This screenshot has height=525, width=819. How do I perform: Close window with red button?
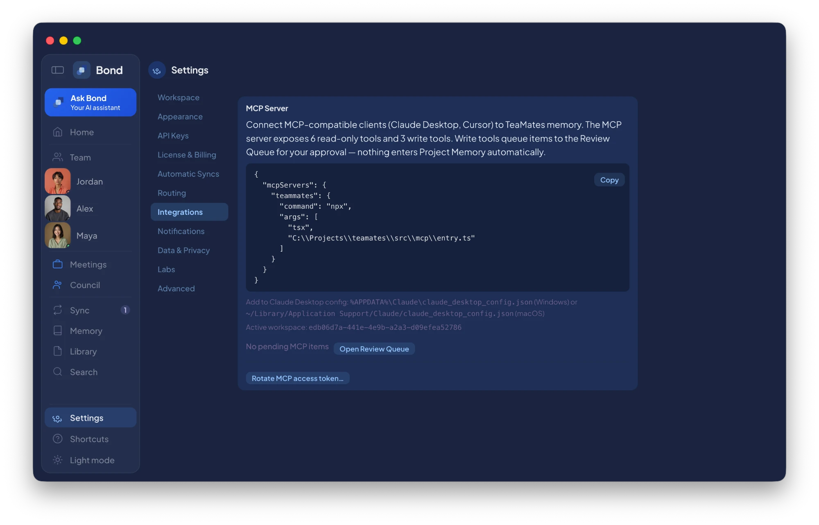click(x=50, y=41)
